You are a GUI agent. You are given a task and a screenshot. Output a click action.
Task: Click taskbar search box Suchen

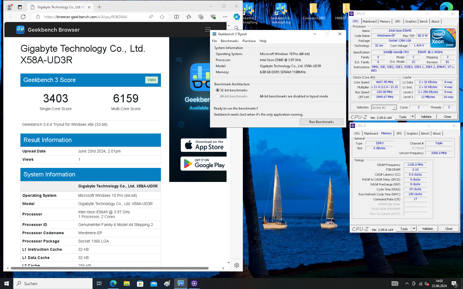pyautogui.click(x=53, y=283)
